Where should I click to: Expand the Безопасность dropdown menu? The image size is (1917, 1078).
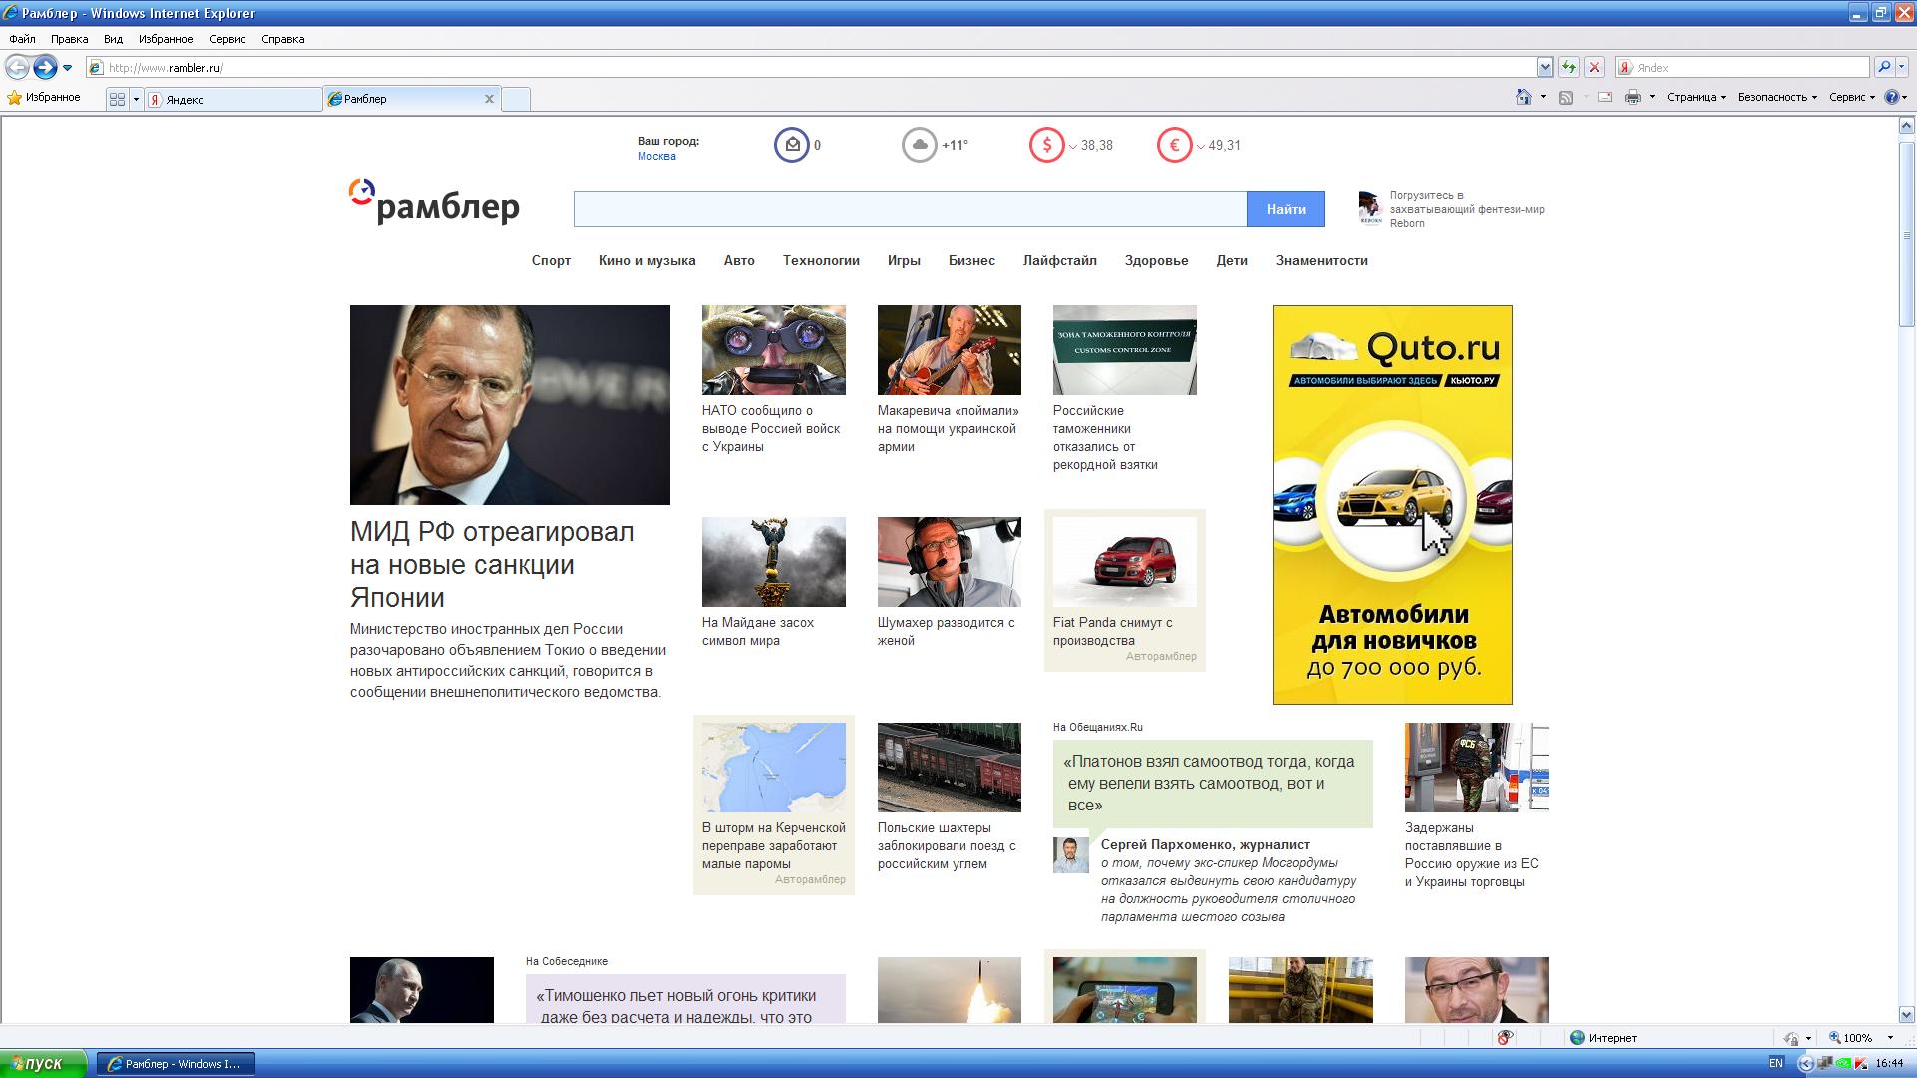pos(1777,97)
